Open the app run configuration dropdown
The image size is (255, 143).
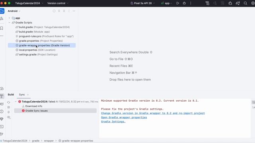pyautogui.click(x=167, y=3)
